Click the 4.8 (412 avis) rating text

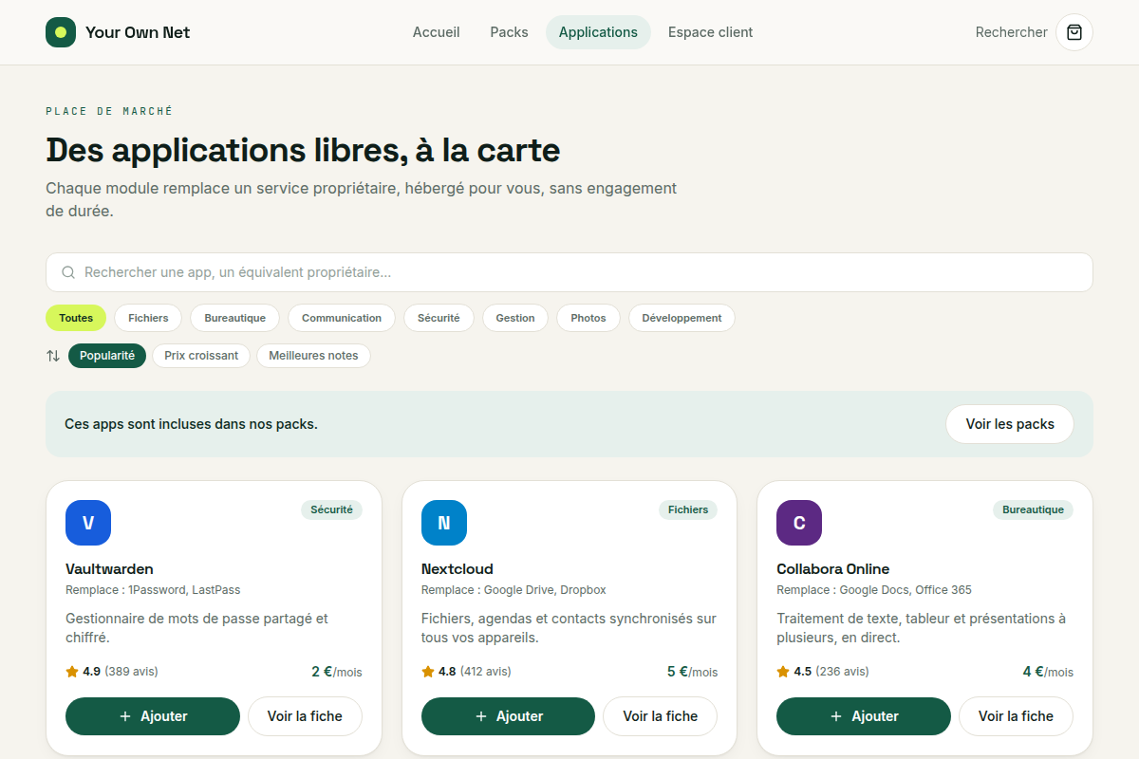475,672
